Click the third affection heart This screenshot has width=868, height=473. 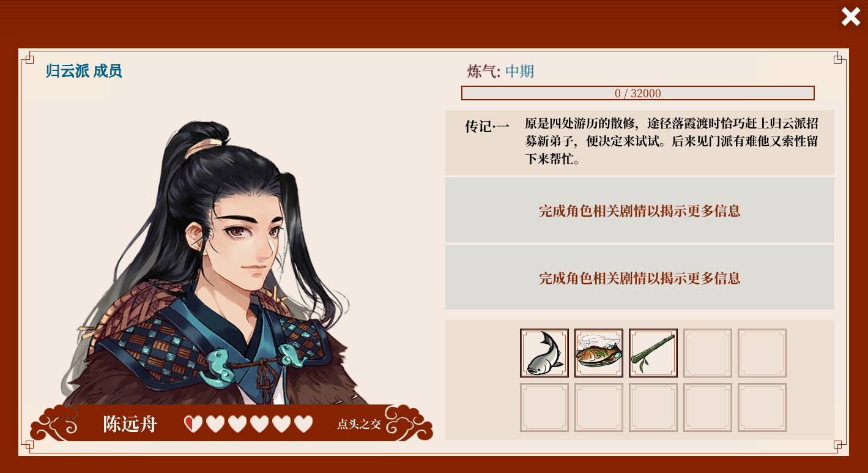point(237,423)
